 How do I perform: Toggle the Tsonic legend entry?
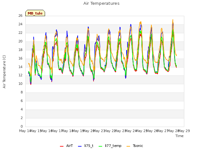pyautogui.click(x=135, y=146)
